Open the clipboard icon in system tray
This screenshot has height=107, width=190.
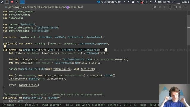tap(147, 2)
